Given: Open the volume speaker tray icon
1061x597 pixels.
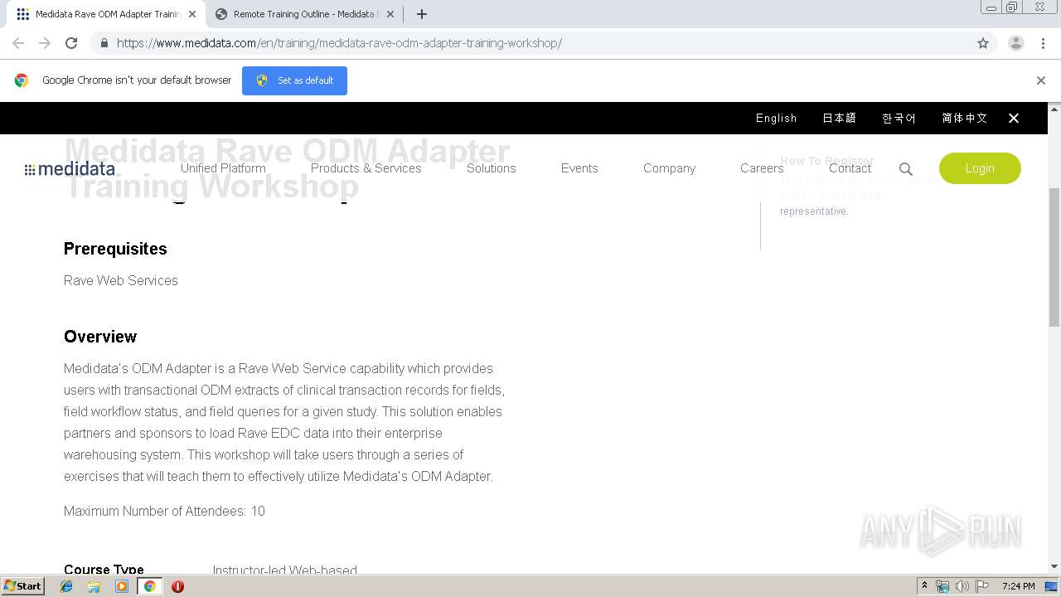Looking at the screenshot, I should tap(962, 586).
